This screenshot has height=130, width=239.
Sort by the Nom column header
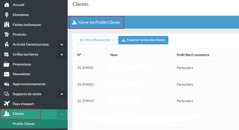tap(114, 55)
